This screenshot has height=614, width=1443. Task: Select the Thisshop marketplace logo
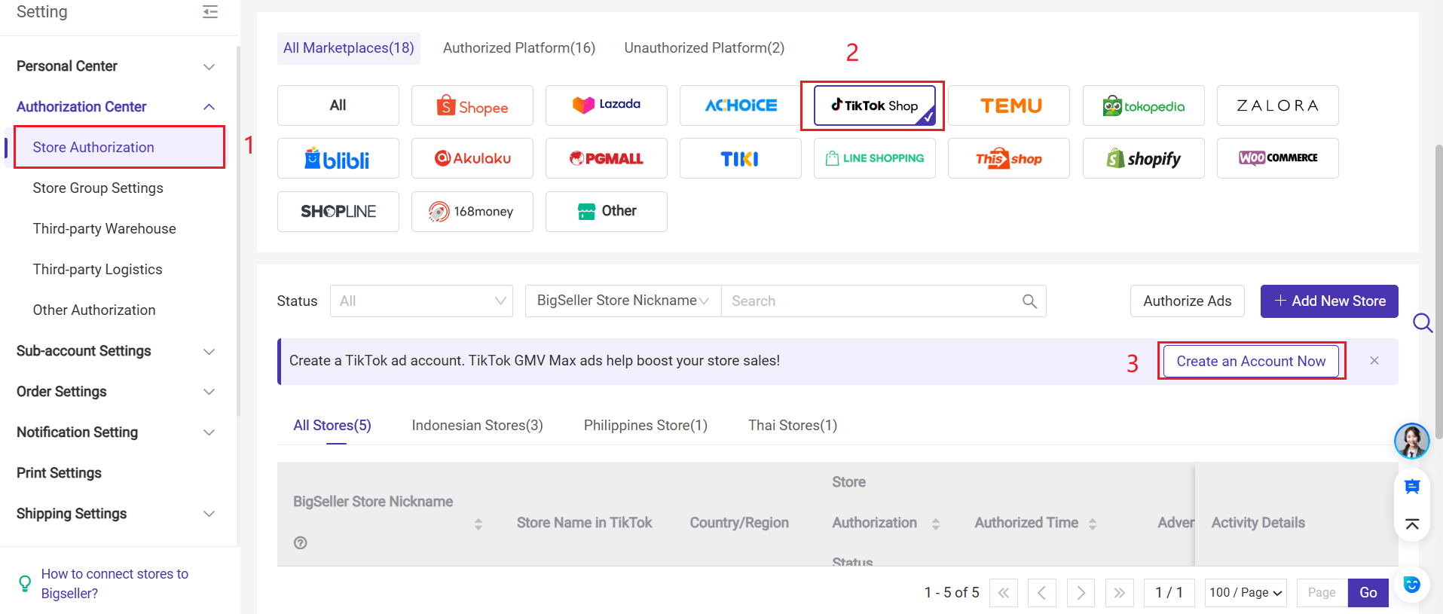click(x=1009, y=158)
